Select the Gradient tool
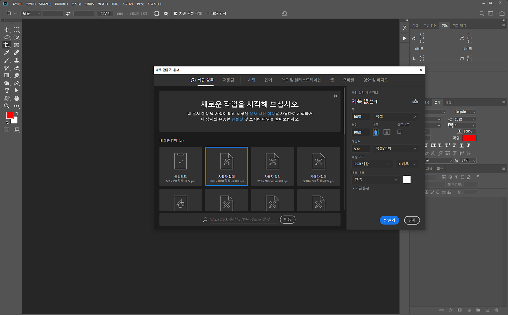Screen dimensions: 508x315 pos(7,75)
